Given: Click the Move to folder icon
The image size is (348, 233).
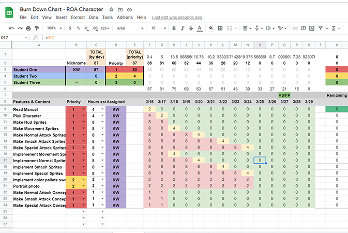Looking at the screenshot, I should tap(120, 9).
